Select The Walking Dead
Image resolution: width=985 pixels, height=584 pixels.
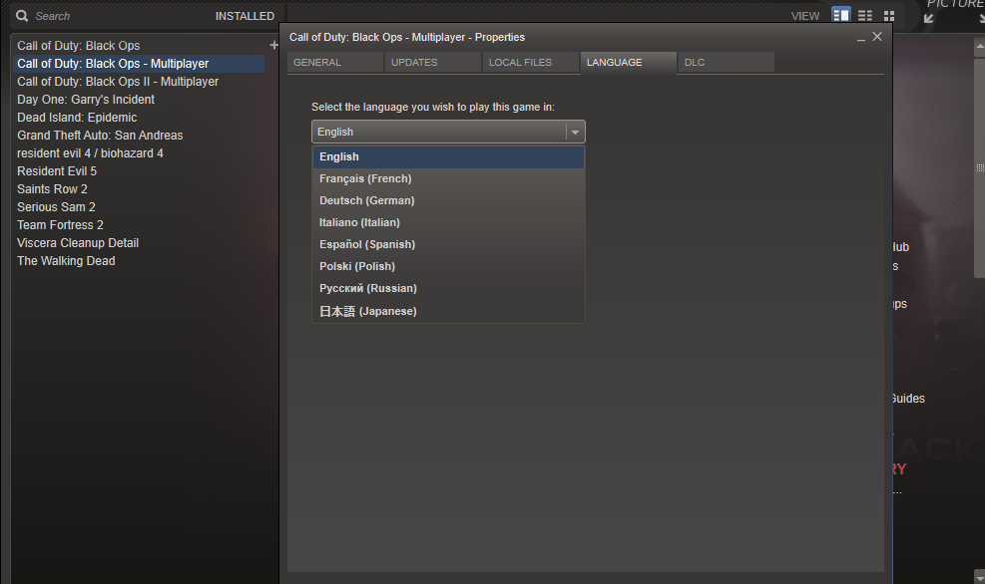139,261
